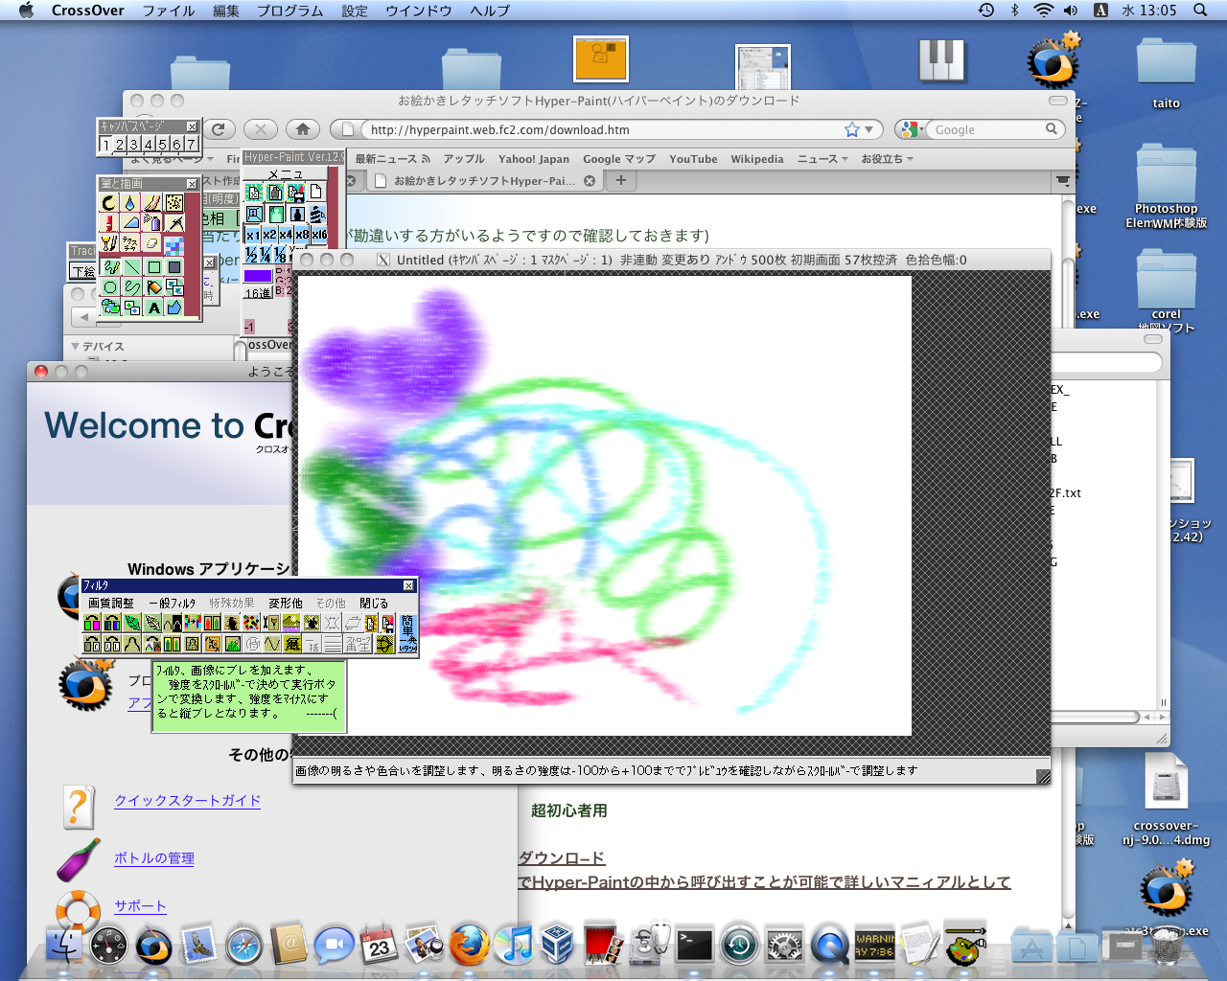Select the eraser tool in 筆と描画 palette
This screenshot has width=1227, height=981.
click(150, 242)
